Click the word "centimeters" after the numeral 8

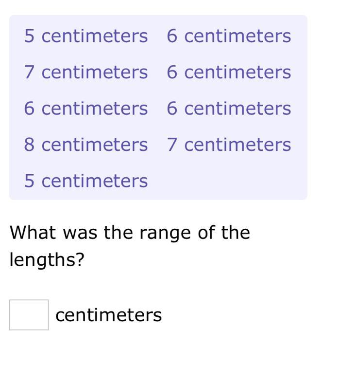click(x=94, y=145)
